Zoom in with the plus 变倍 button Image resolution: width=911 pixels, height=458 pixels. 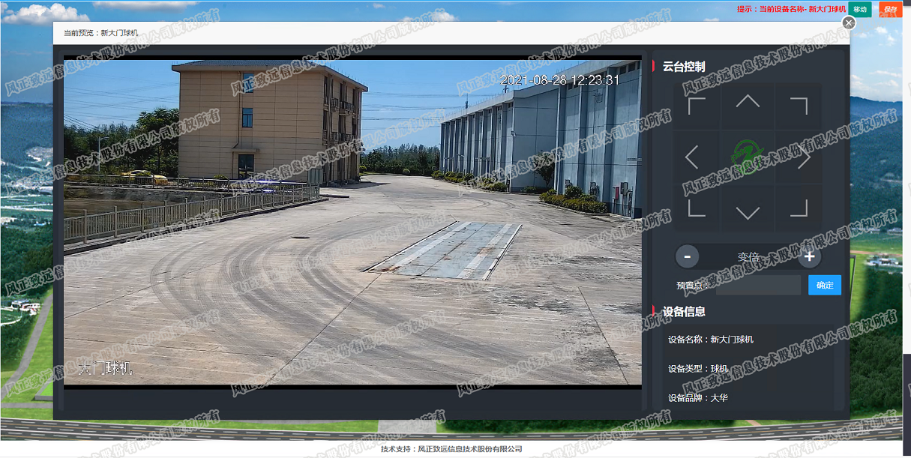coord(809,256)
